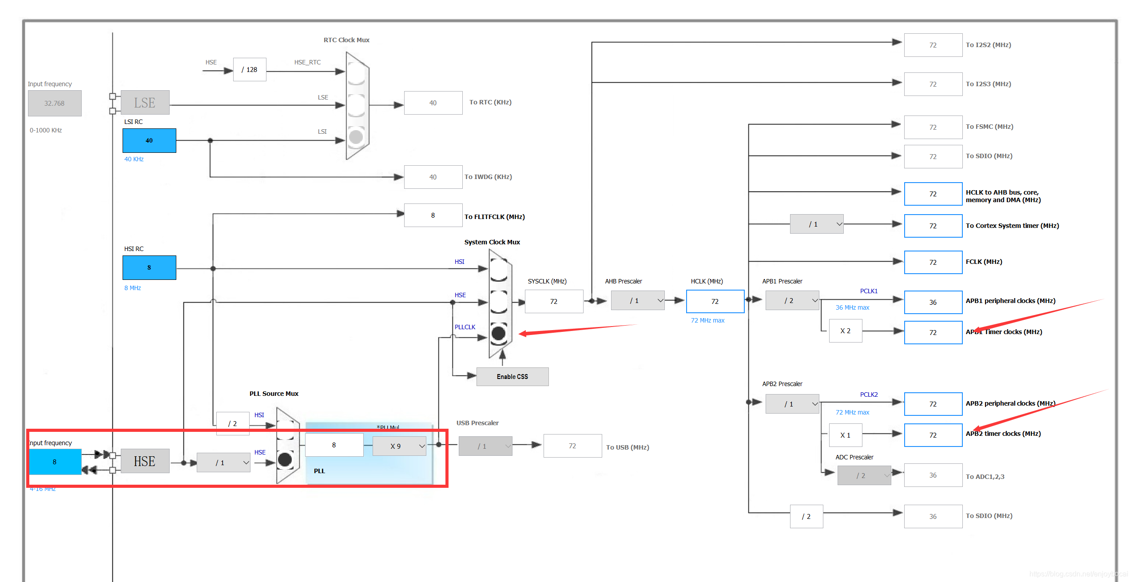Select HSE_RTC source in RTC Clock Mux

tap(356, 72)
